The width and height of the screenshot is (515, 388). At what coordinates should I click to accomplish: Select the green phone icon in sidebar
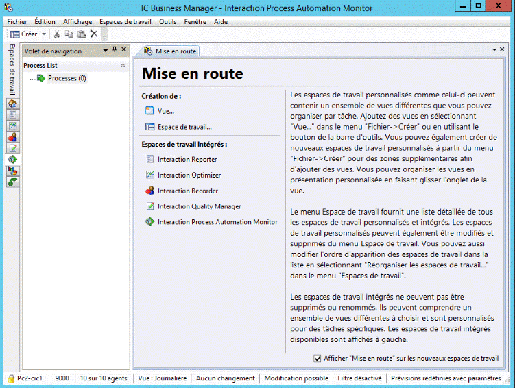pyautogui.click(x=13, y=182)
